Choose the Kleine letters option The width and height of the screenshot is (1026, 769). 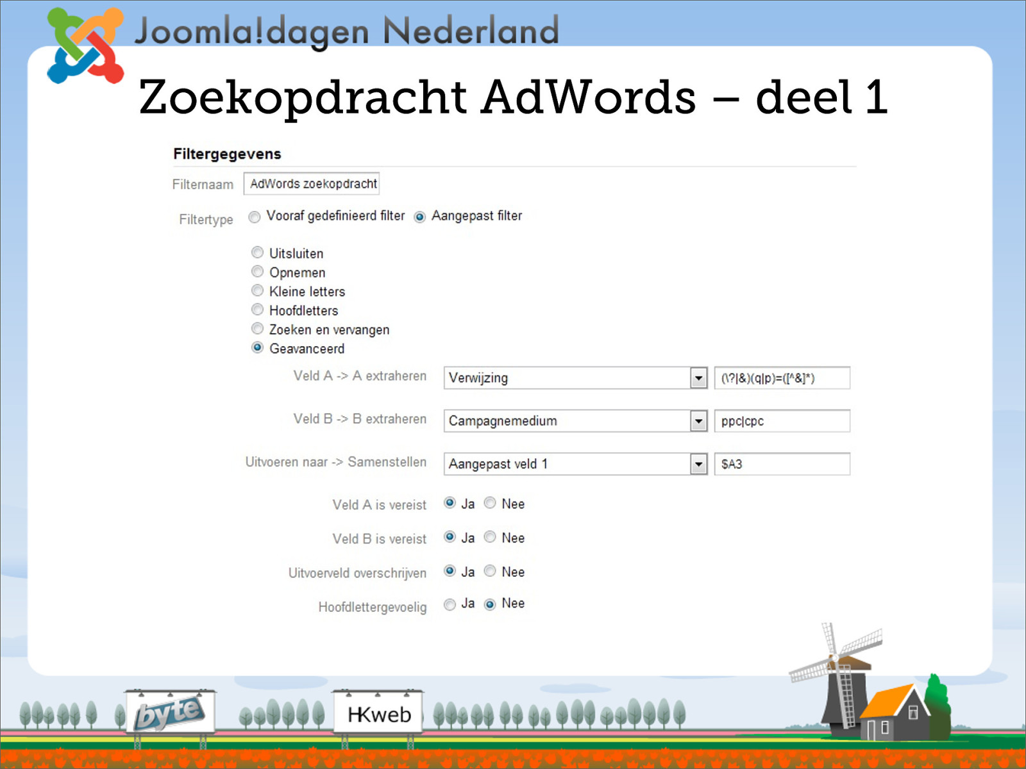point(257,290)
